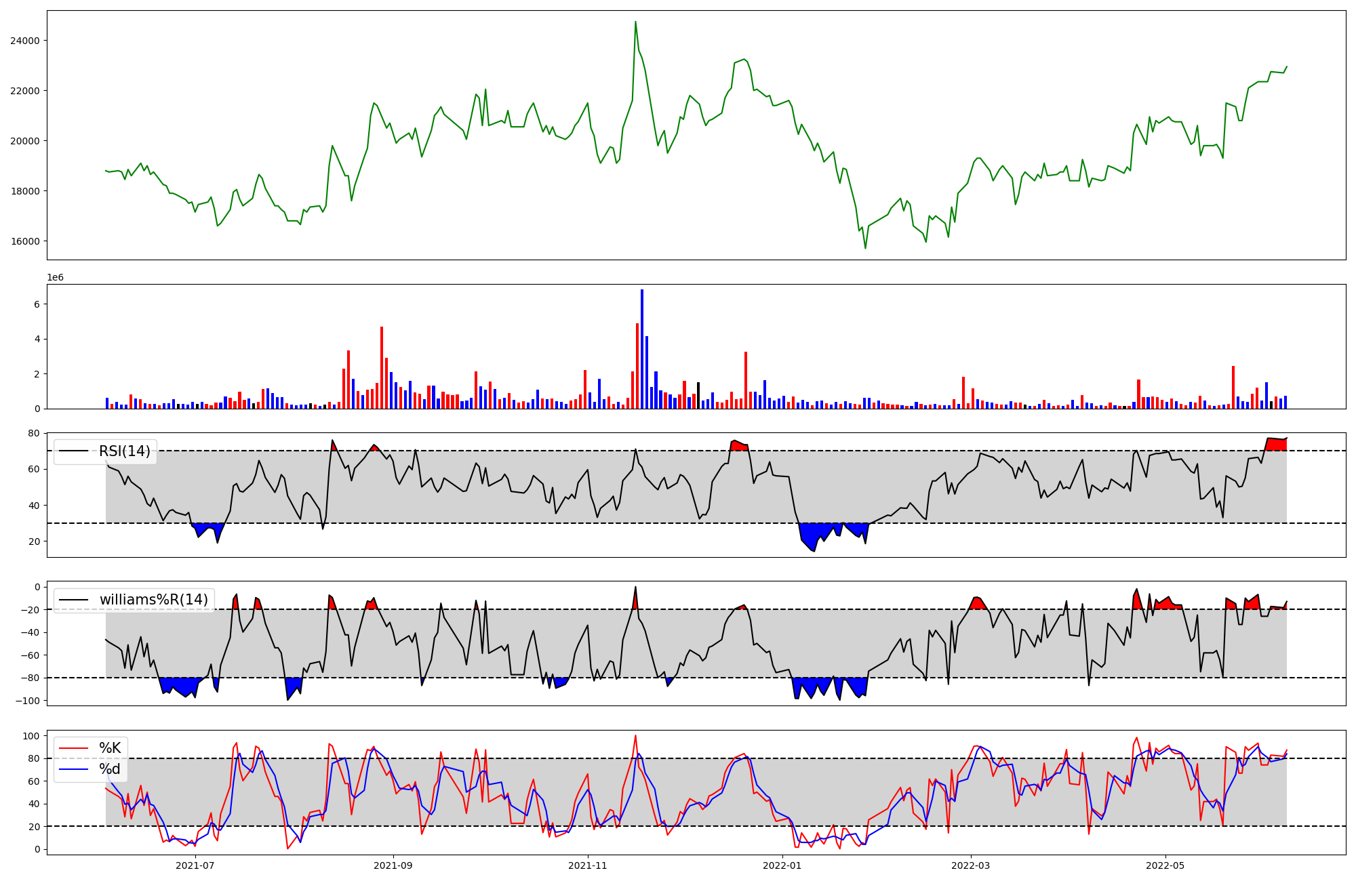This screenshot has height=881, width=1356.
Task: Click the williams%R(14) legend label
Action: [154, 600]
